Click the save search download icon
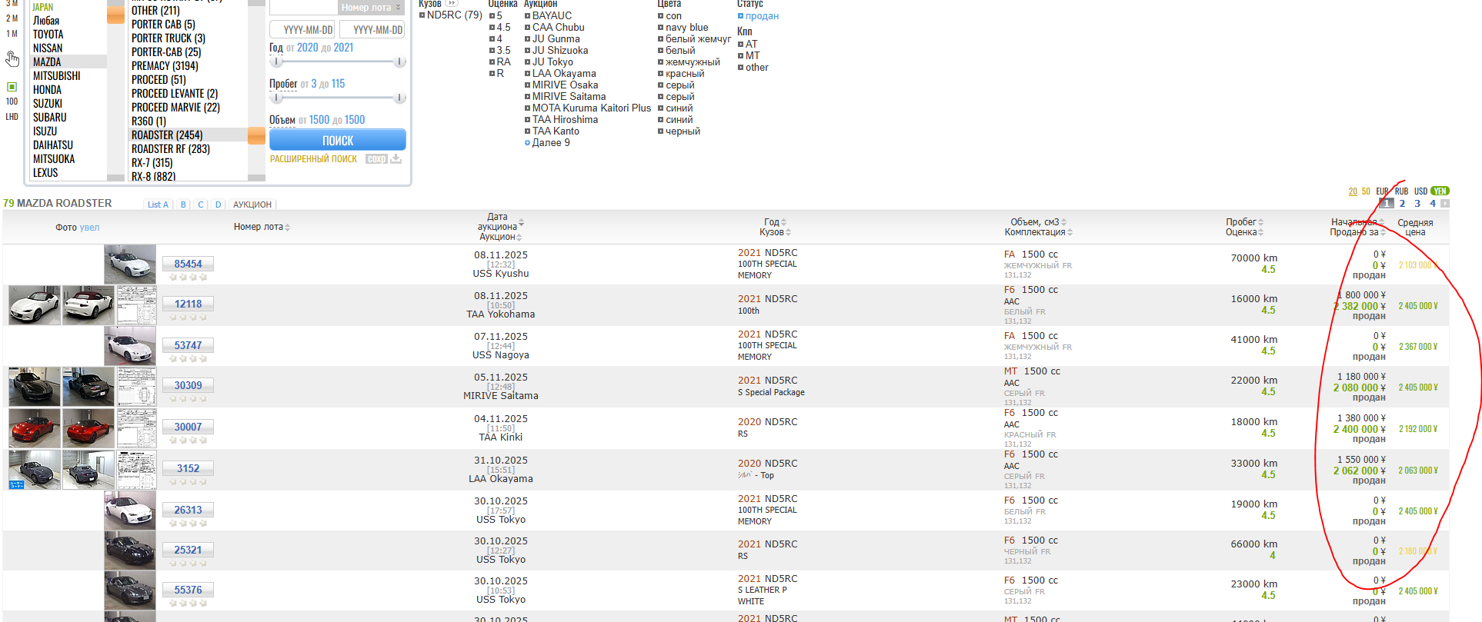Image resolution: width=1482 pixels, height=622 pixels. pyautogui.click(x=396, y=158)
